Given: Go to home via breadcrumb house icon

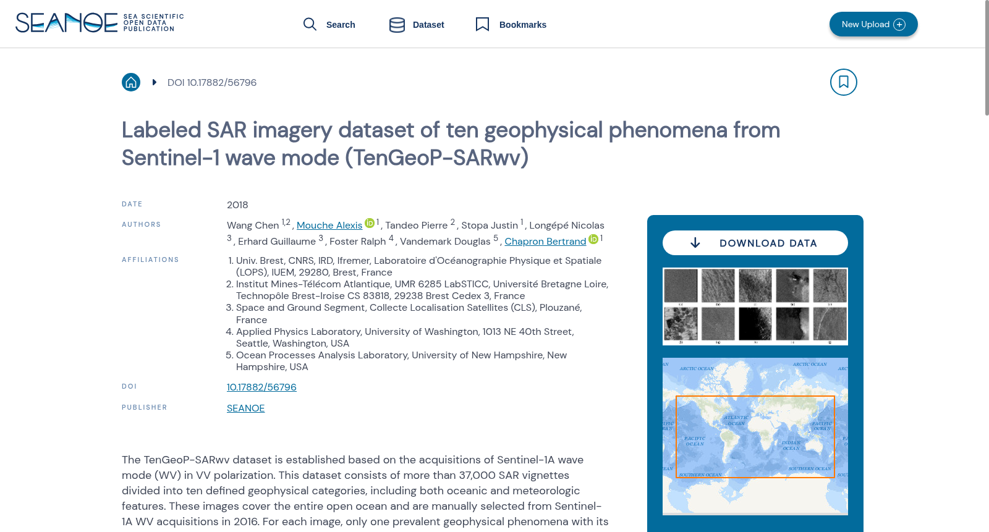Looking at the screenshot, I should (131, 82).
